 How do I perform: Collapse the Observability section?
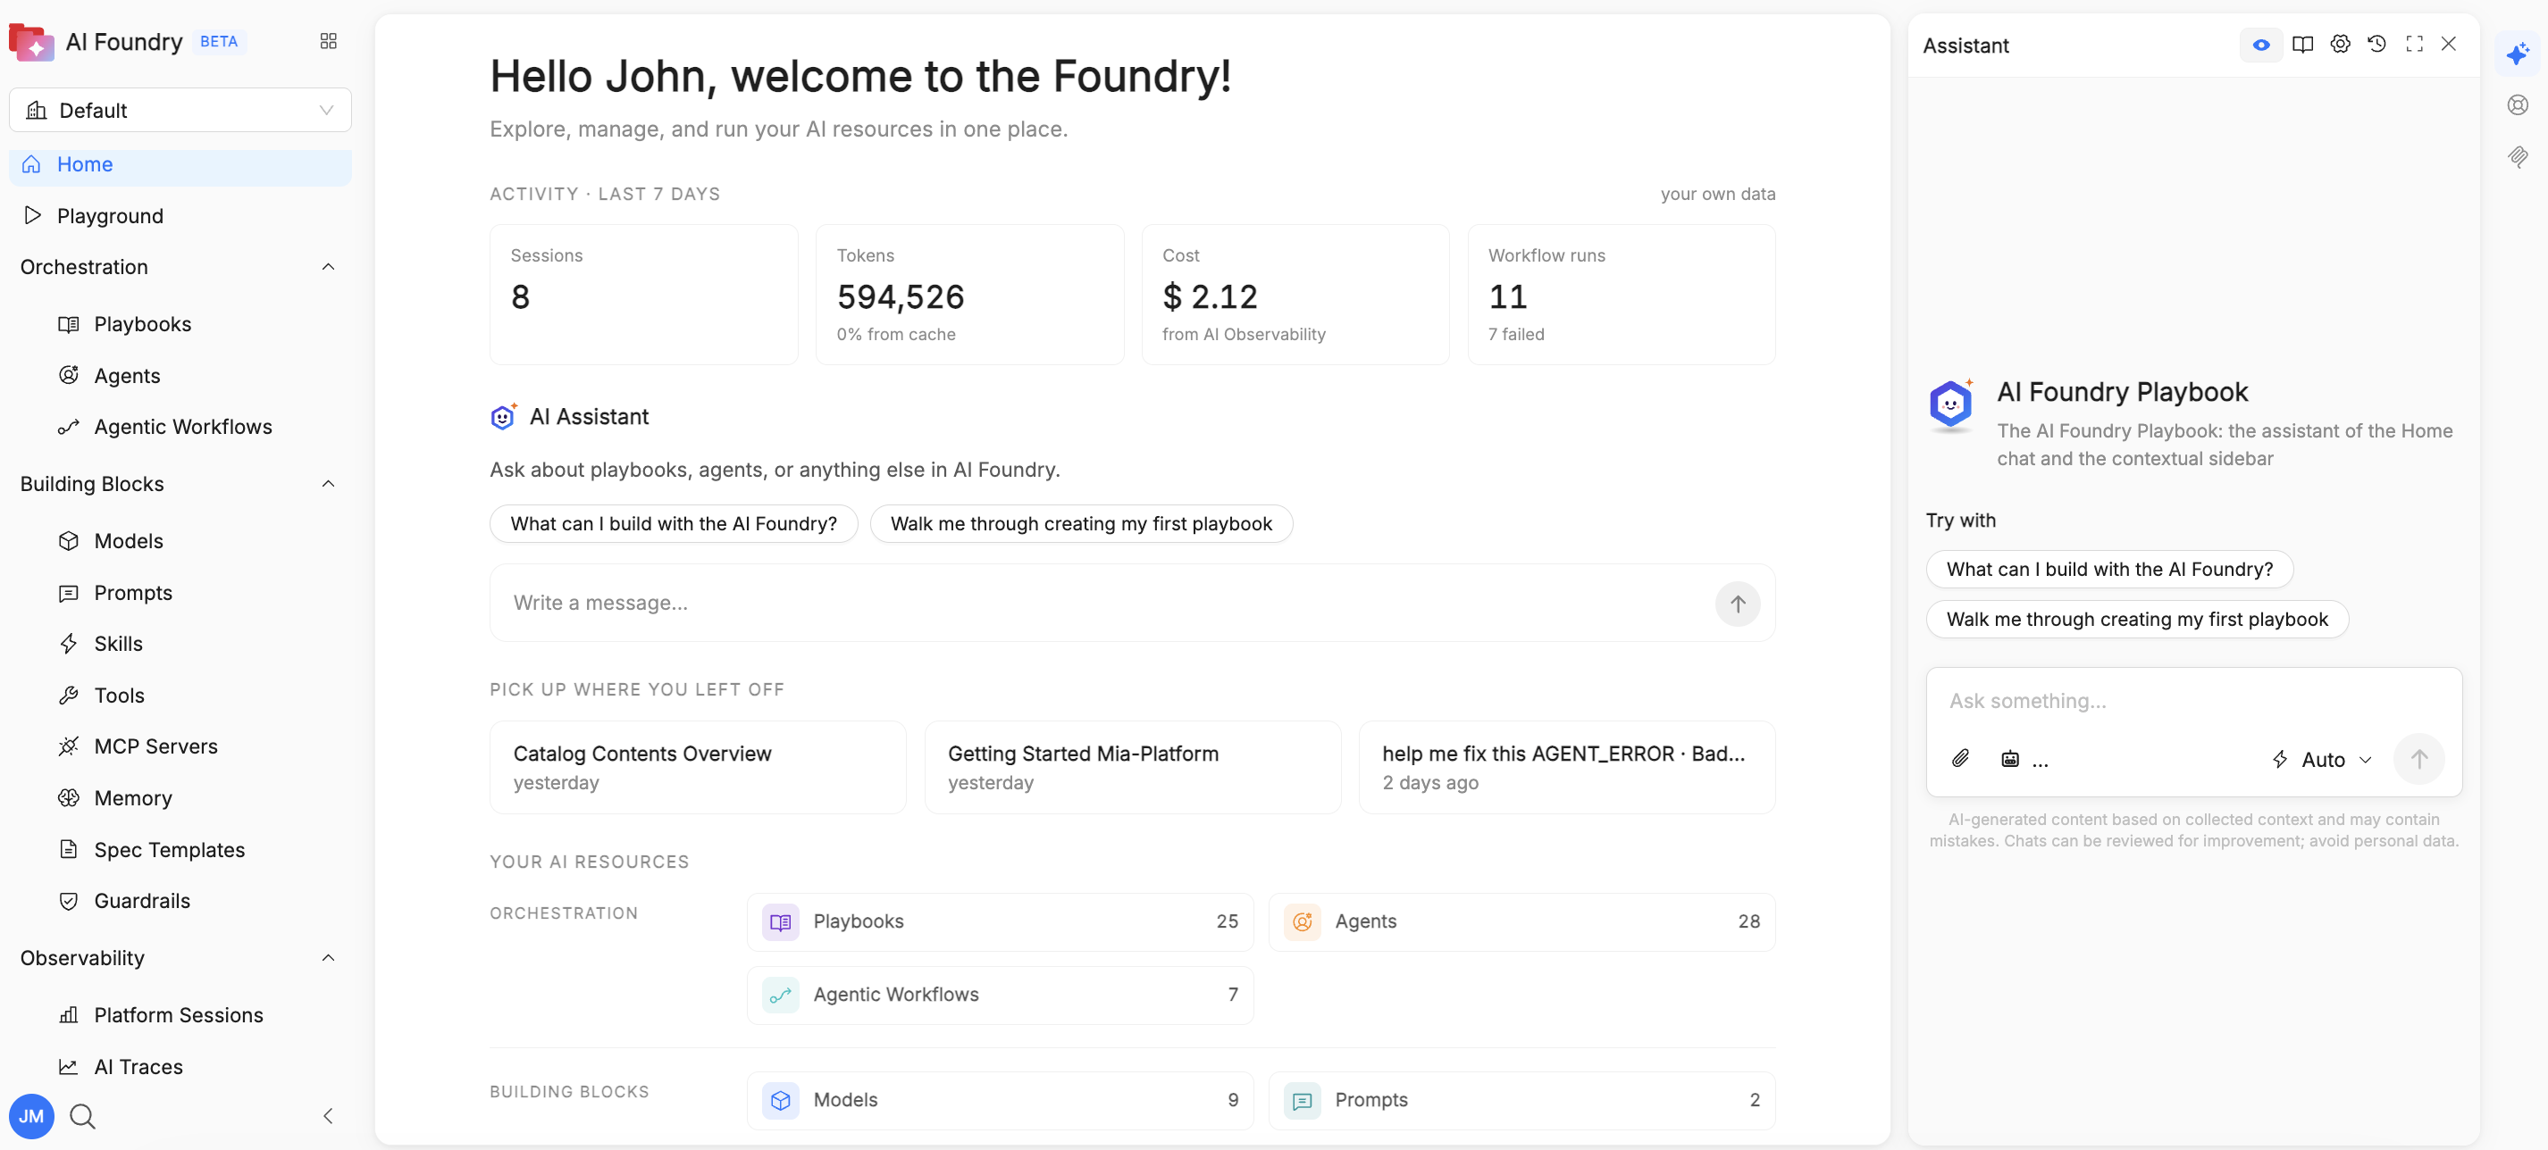click(x=329, y=957)
